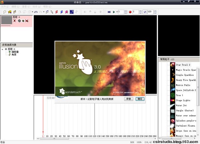Click the new project toolbar icon
This screenshot has width=200, height=144.
click(5, 12)
